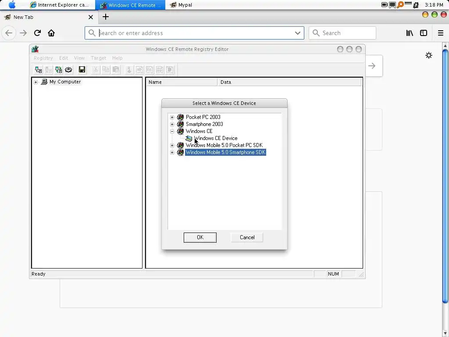Click the new tab page gear icon

429,55
